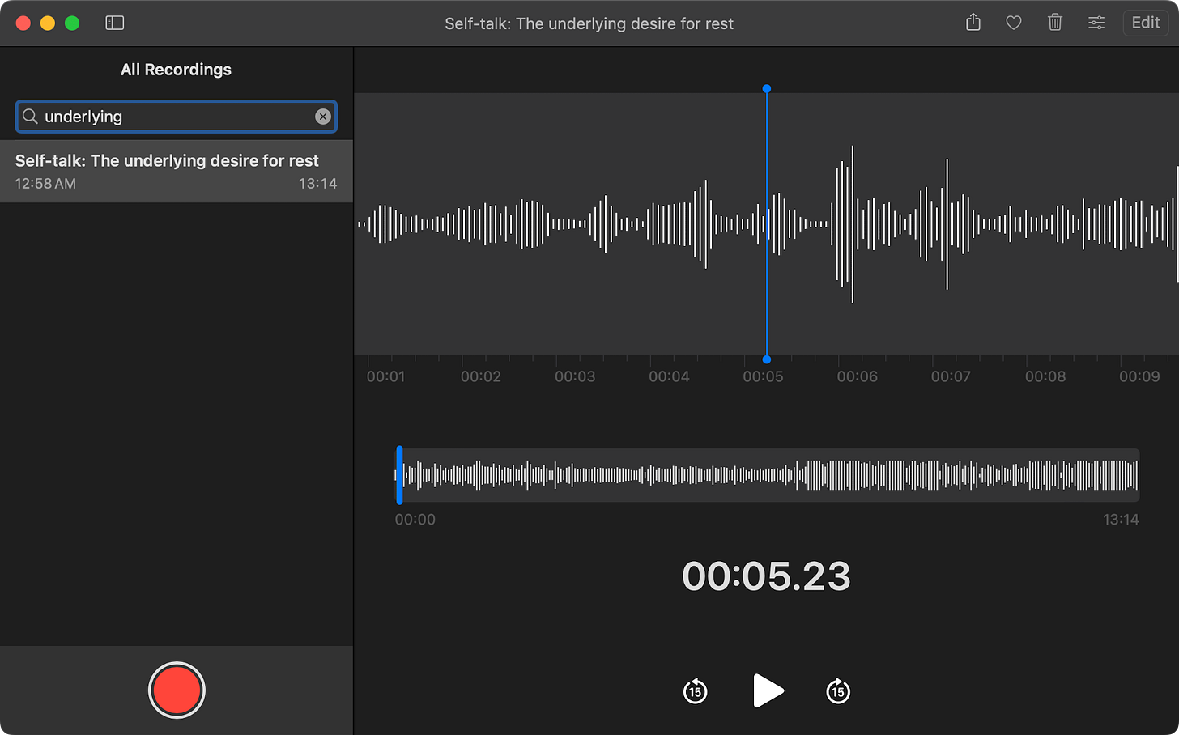Mark the recording as favorite with the heart icon

pyautogui.click(x=1014, y=23)
